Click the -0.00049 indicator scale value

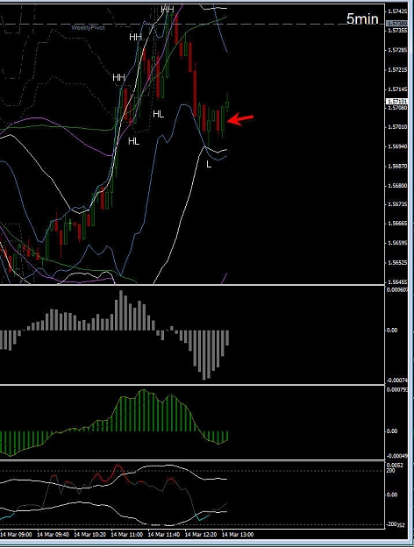(x=397, y=456)
